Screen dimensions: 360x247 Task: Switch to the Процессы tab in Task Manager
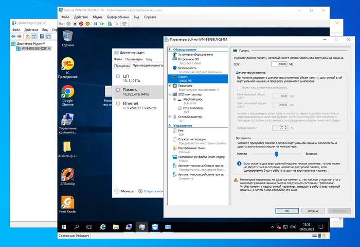(122, 66)
